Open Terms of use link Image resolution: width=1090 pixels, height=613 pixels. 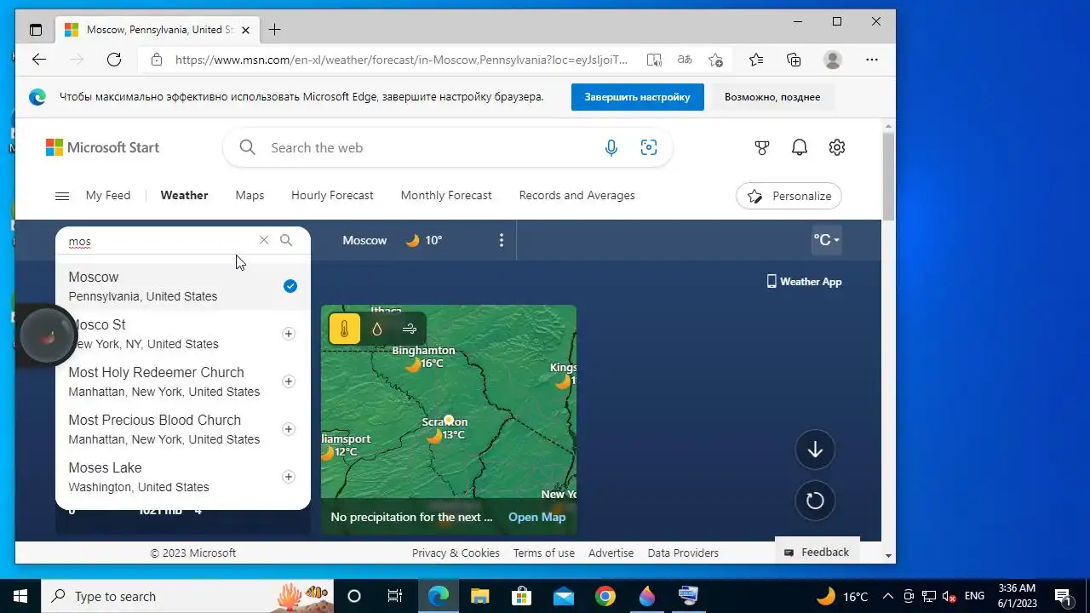tap(544, 553)
